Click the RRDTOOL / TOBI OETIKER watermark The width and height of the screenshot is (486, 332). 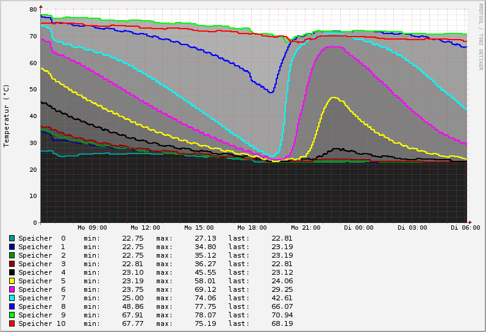pos(481,37)
